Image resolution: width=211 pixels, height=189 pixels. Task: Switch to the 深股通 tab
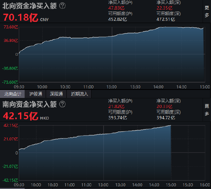[56, 94]
